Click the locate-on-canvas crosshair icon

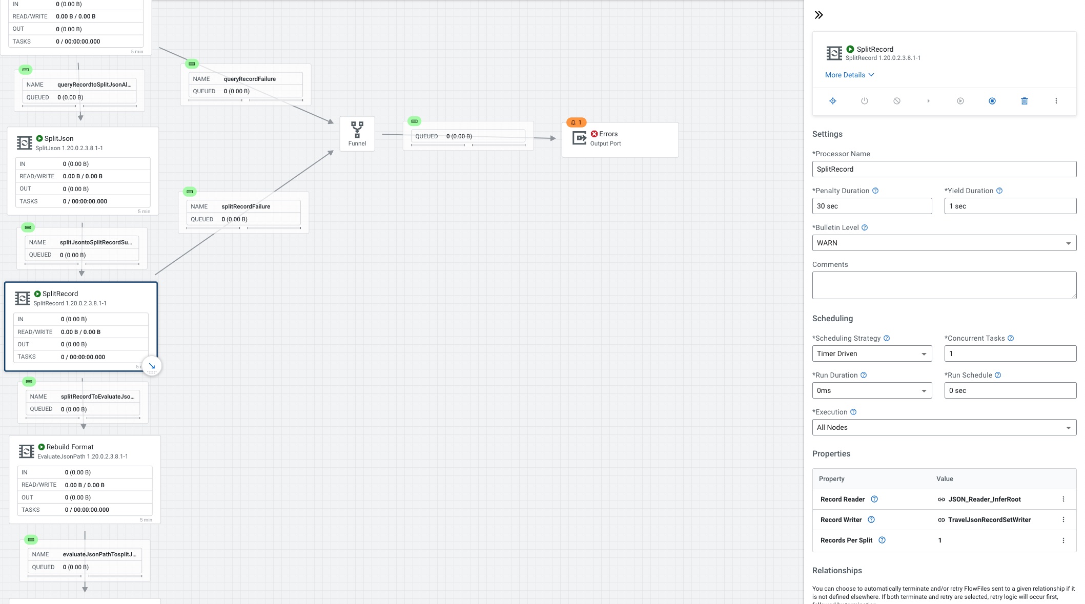tap(833, 101)
